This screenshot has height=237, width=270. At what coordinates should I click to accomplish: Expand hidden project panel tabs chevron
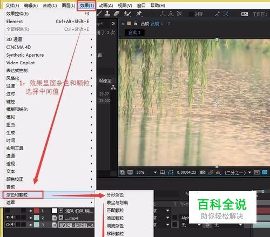coord(113,24)
